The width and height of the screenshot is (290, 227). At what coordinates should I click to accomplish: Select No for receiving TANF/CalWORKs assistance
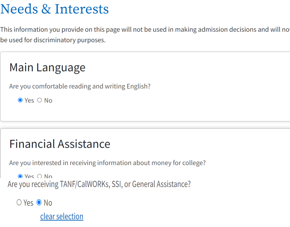39,203
